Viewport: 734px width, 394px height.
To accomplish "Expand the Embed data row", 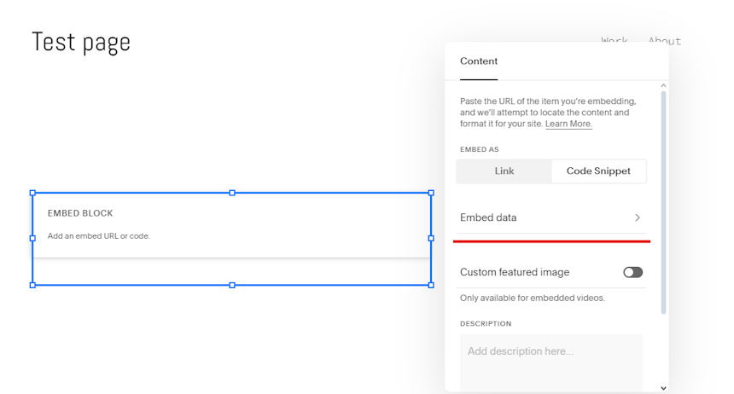I will point(551,217).
